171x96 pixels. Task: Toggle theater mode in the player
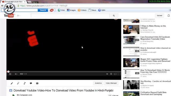[115, 74]
